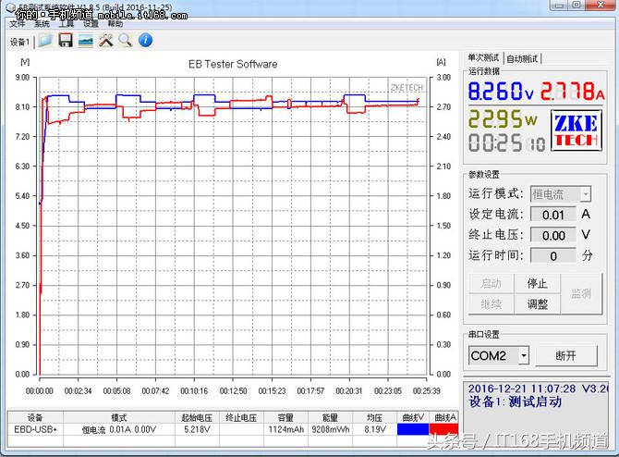
Task: Click the open file folder icon
Action: tap(45, 41)
